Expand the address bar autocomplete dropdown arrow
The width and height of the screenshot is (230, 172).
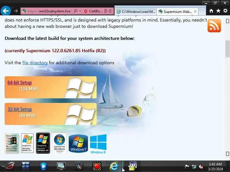(x=80, y=11)
